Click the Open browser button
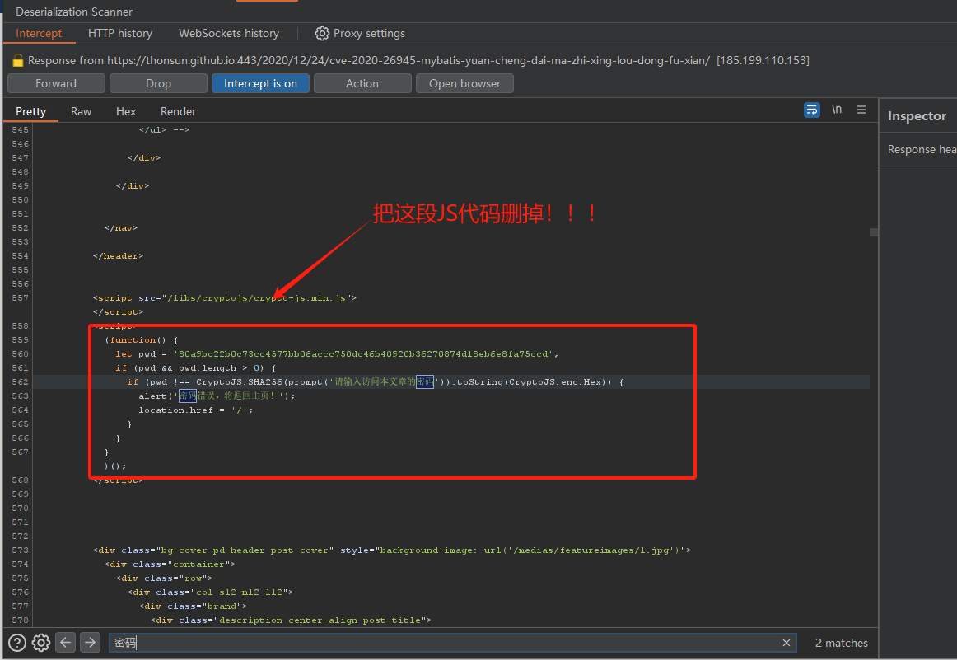Image resolution: width=957 pixels, height=660 pixels. [x=464, y=83]
